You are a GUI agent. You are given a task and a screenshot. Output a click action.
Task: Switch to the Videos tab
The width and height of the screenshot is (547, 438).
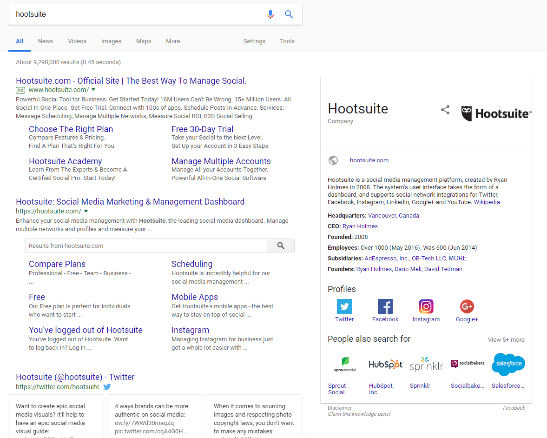[77, 41]
